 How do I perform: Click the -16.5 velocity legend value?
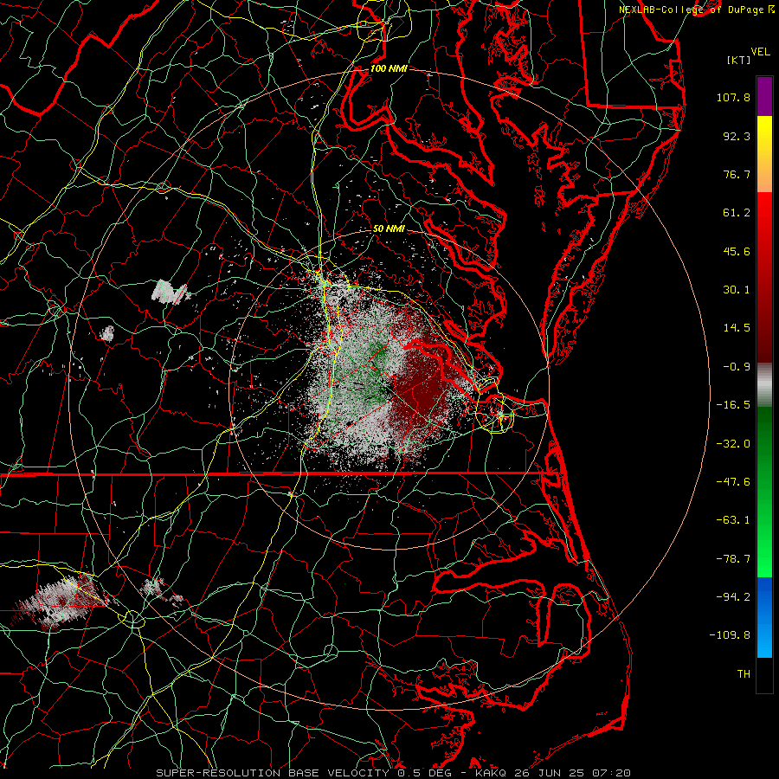[733, 405]
